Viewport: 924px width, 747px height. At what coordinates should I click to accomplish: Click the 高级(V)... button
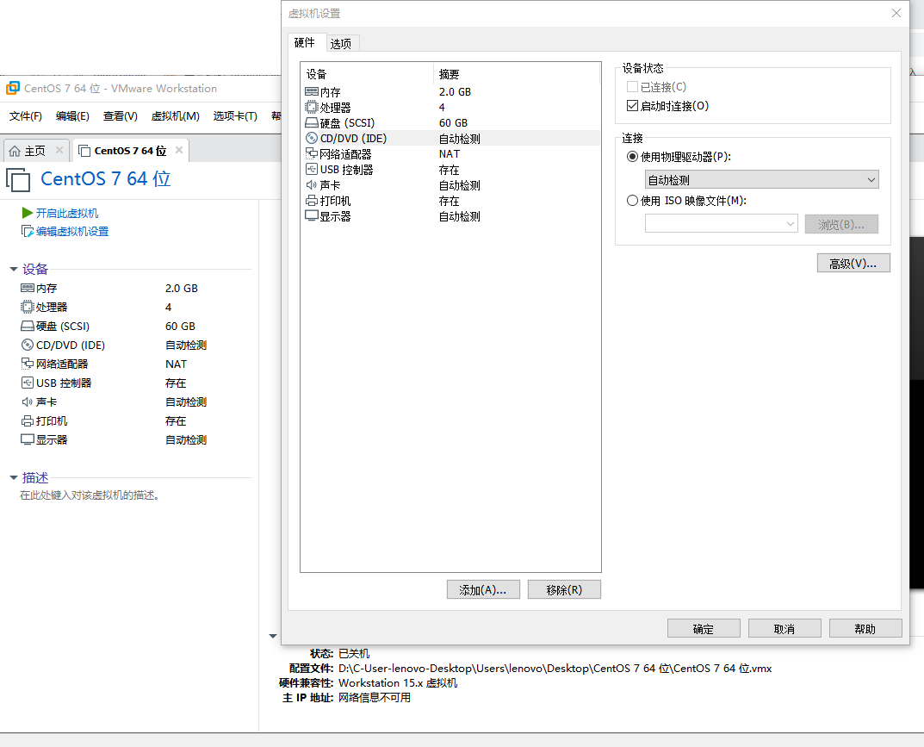853,264
